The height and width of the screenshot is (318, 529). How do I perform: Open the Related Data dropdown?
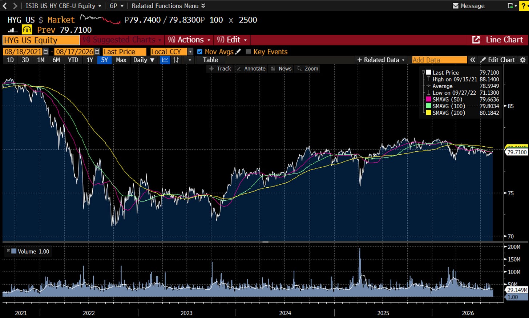point(381,60)
